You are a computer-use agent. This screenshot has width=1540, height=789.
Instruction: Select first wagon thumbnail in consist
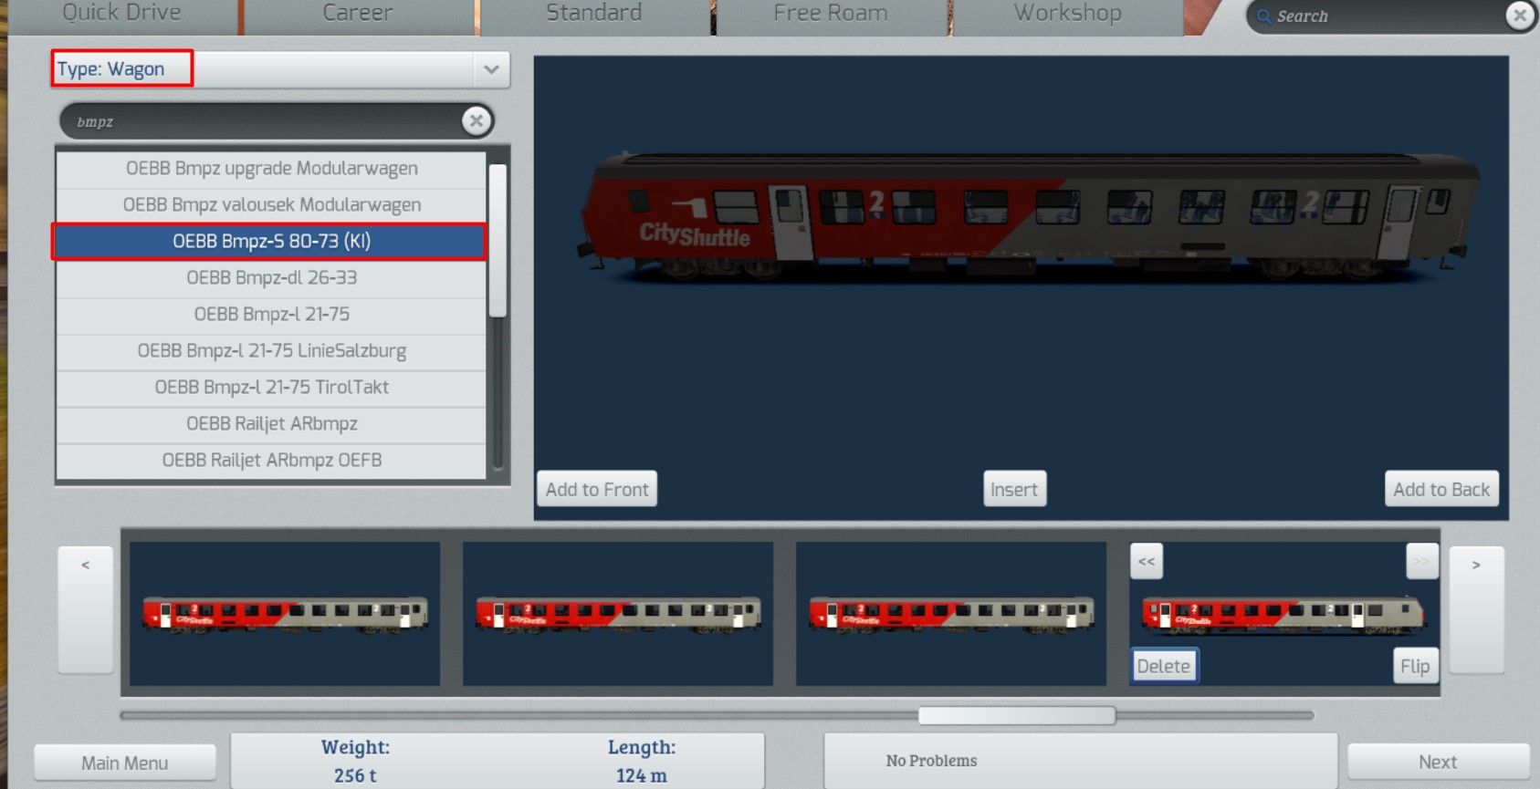[x=285, y=614]
